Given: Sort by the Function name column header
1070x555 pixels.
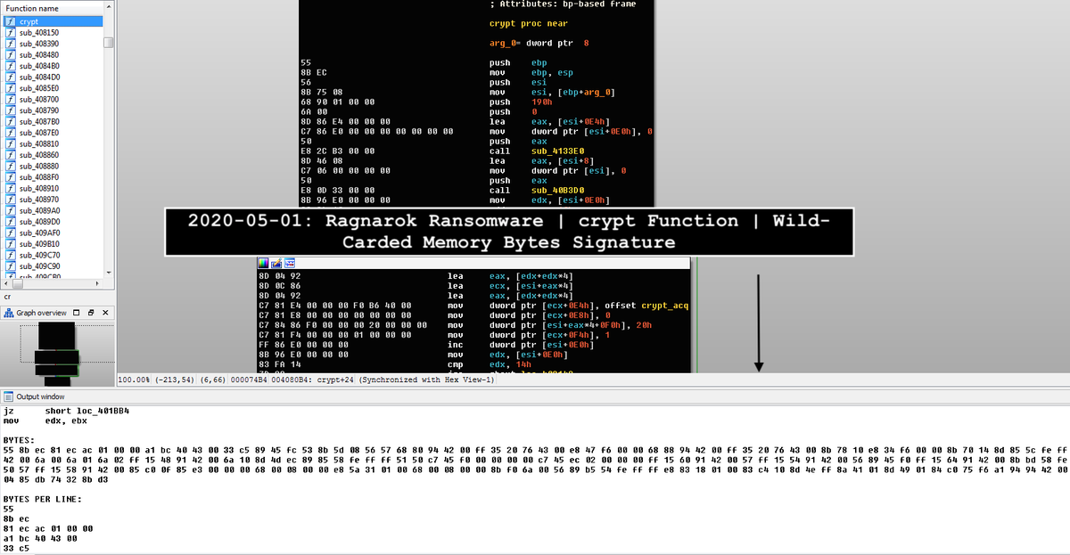Looking at the screenshot, I should coord(53,8).
